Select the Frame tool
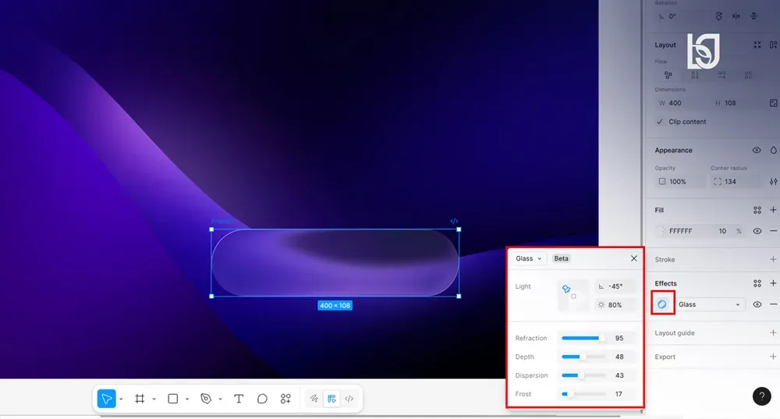Image resolution: width=780 pixels, height=419 pixels. (x=140, y=399)
